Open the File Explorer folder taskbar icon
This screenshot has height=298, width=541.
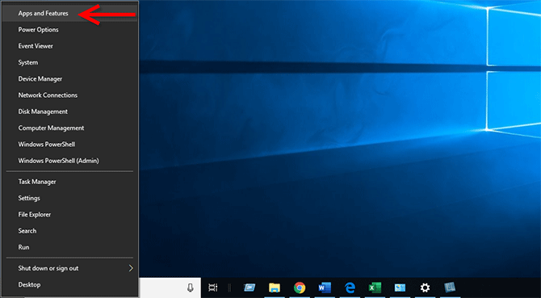click(275, 288)
